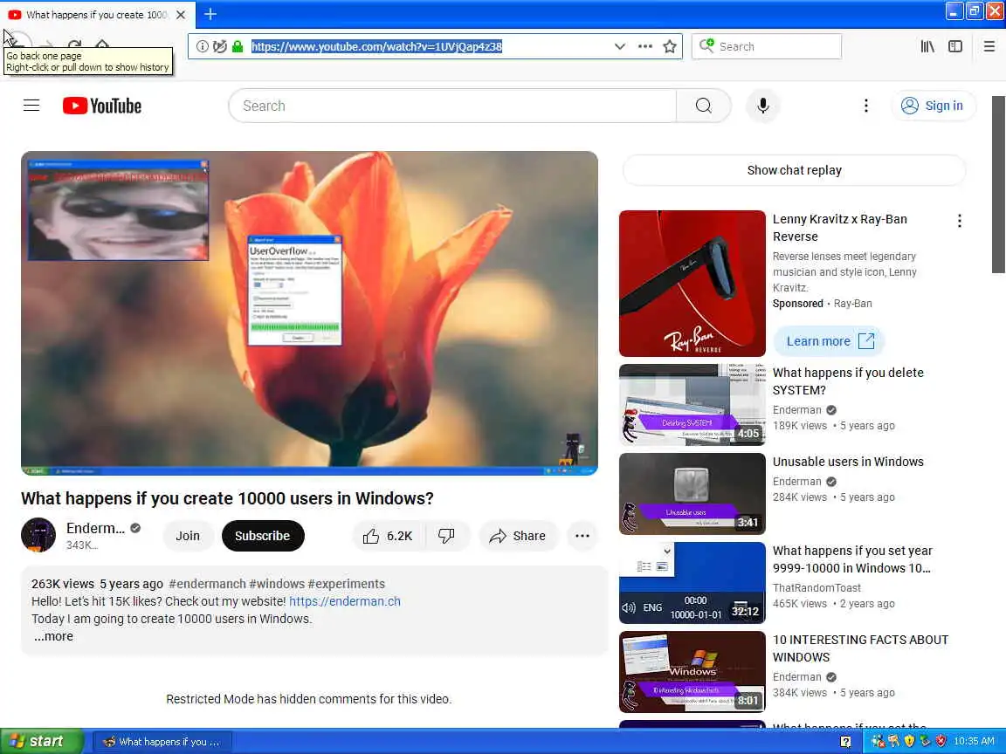Image resolution: width=1006 pixels, height=754 pixels.
Task: Click the video player to play
Action: (x=309, y=313)
